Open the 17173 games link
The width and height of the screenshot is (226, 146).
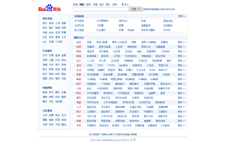(111, 65)
